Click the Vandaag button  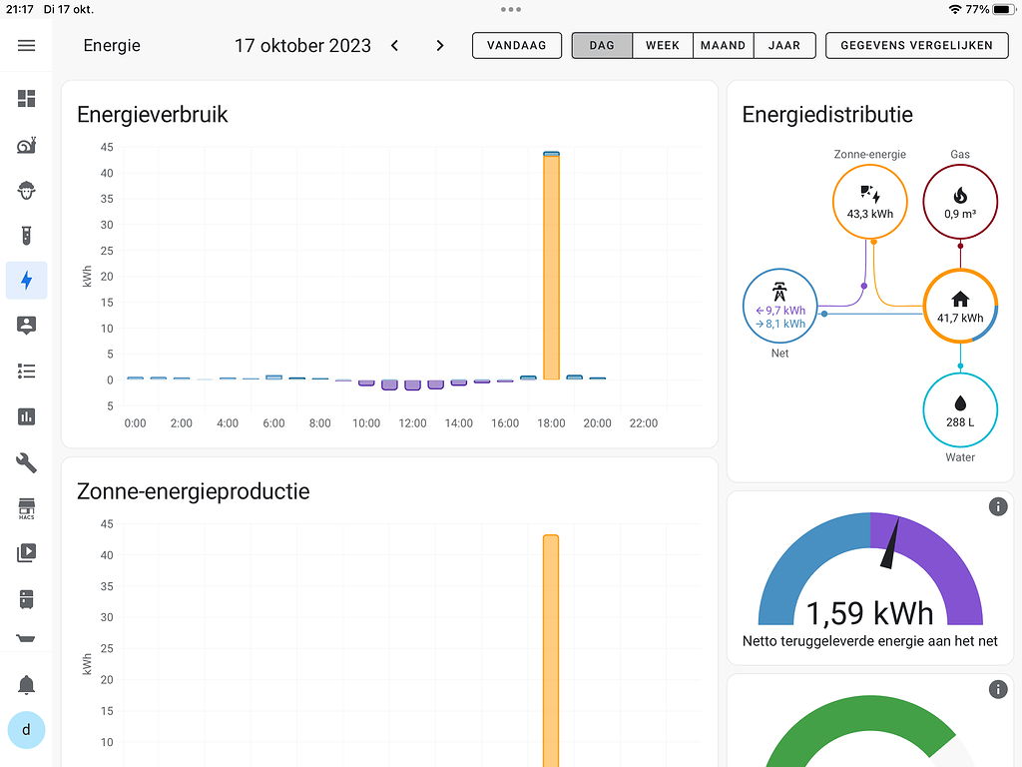516,46
